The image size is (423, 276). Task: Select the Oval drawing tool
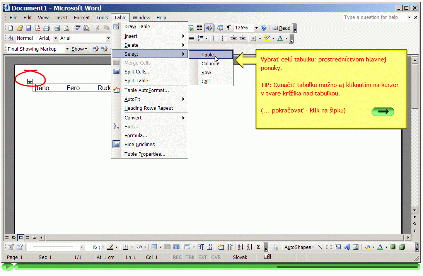click(329, 247)
